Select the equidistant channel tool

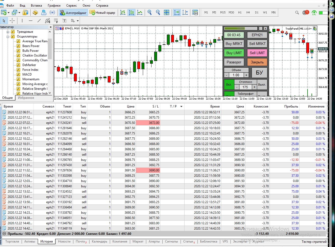click(x=48, y=21)
